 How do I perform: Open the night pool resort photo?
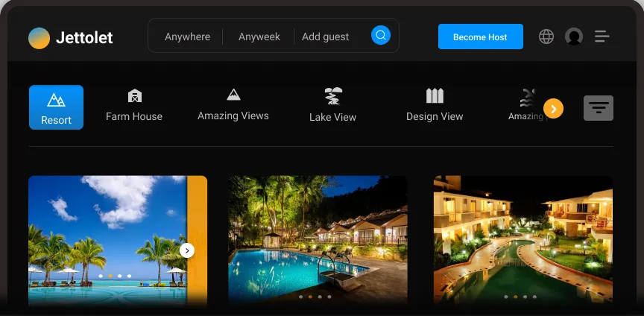[x=318, y=241]
